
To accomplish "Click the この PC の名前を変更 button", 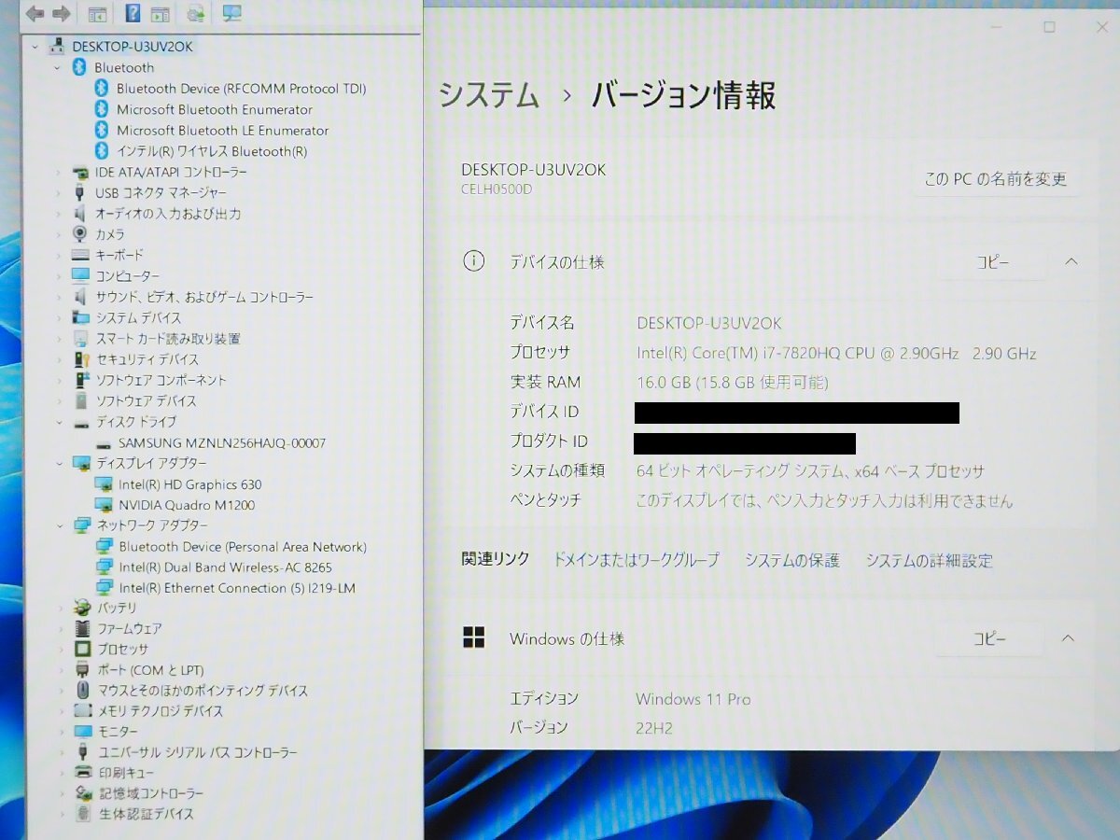I will [x=996, y=179].
